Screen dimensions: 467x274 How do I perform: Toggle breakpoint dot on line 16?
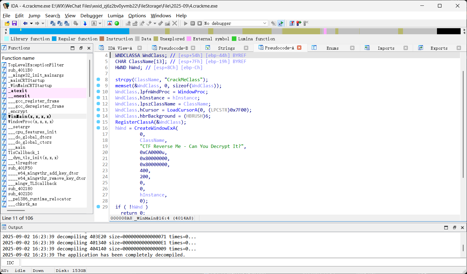[98, 128]
